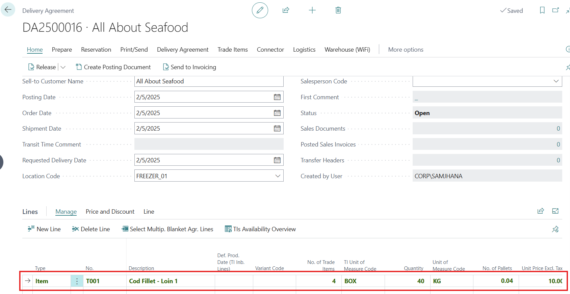Image resolution: width=570 pixels, height=294 pixels.
Task: Pin the Lines action bar
Action: pyautogui.click(x=555, y=229)
